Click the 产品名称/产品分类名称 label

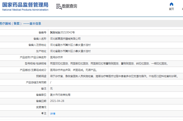point(33,57)
